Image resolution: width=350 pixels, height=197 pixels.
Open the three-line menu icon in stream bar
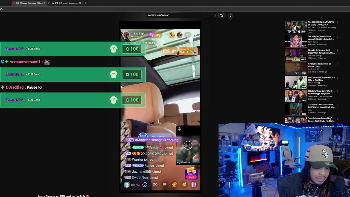(x=165, y=185)
